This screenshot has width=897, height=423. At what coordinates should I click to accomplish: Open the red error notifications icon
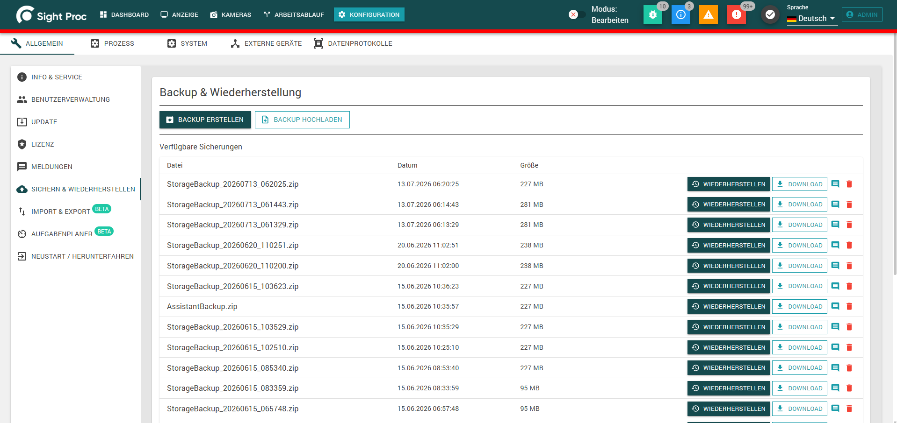736,14
